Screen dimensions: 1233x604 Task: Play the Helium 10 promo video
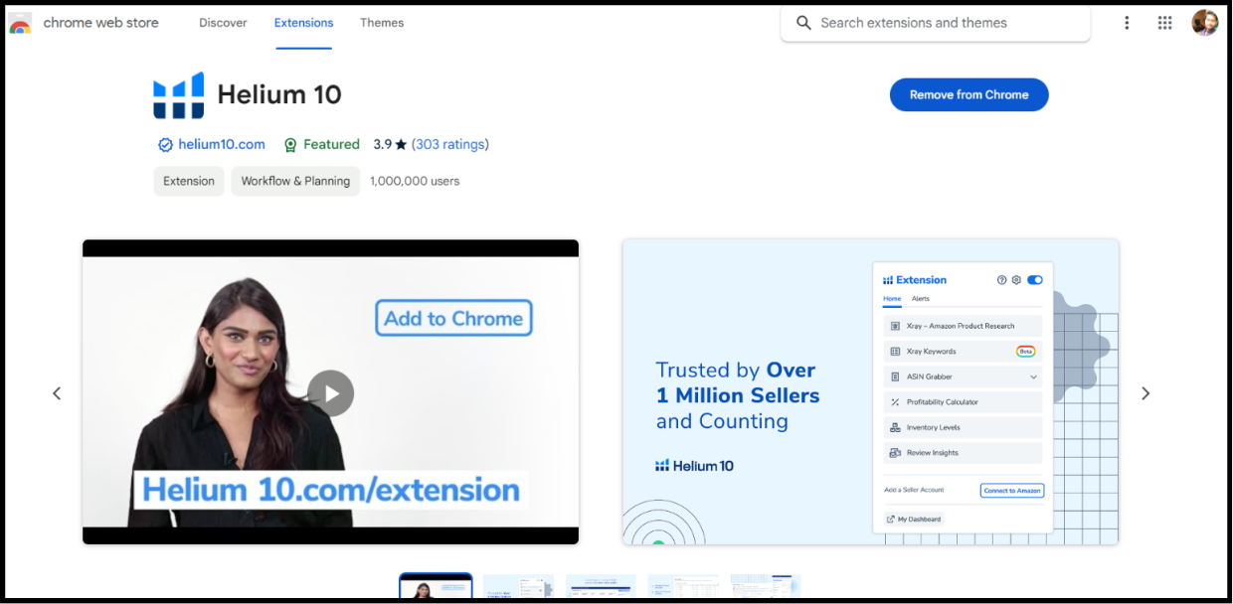329,393
